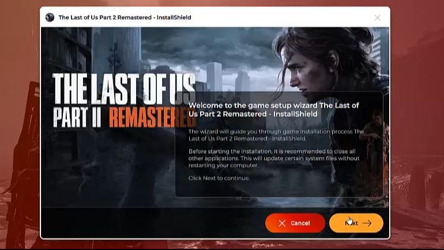This screenshot has height=250, width=444.
Task: Click the arrow icon on the Next button
Action: (x=367, y=223)
